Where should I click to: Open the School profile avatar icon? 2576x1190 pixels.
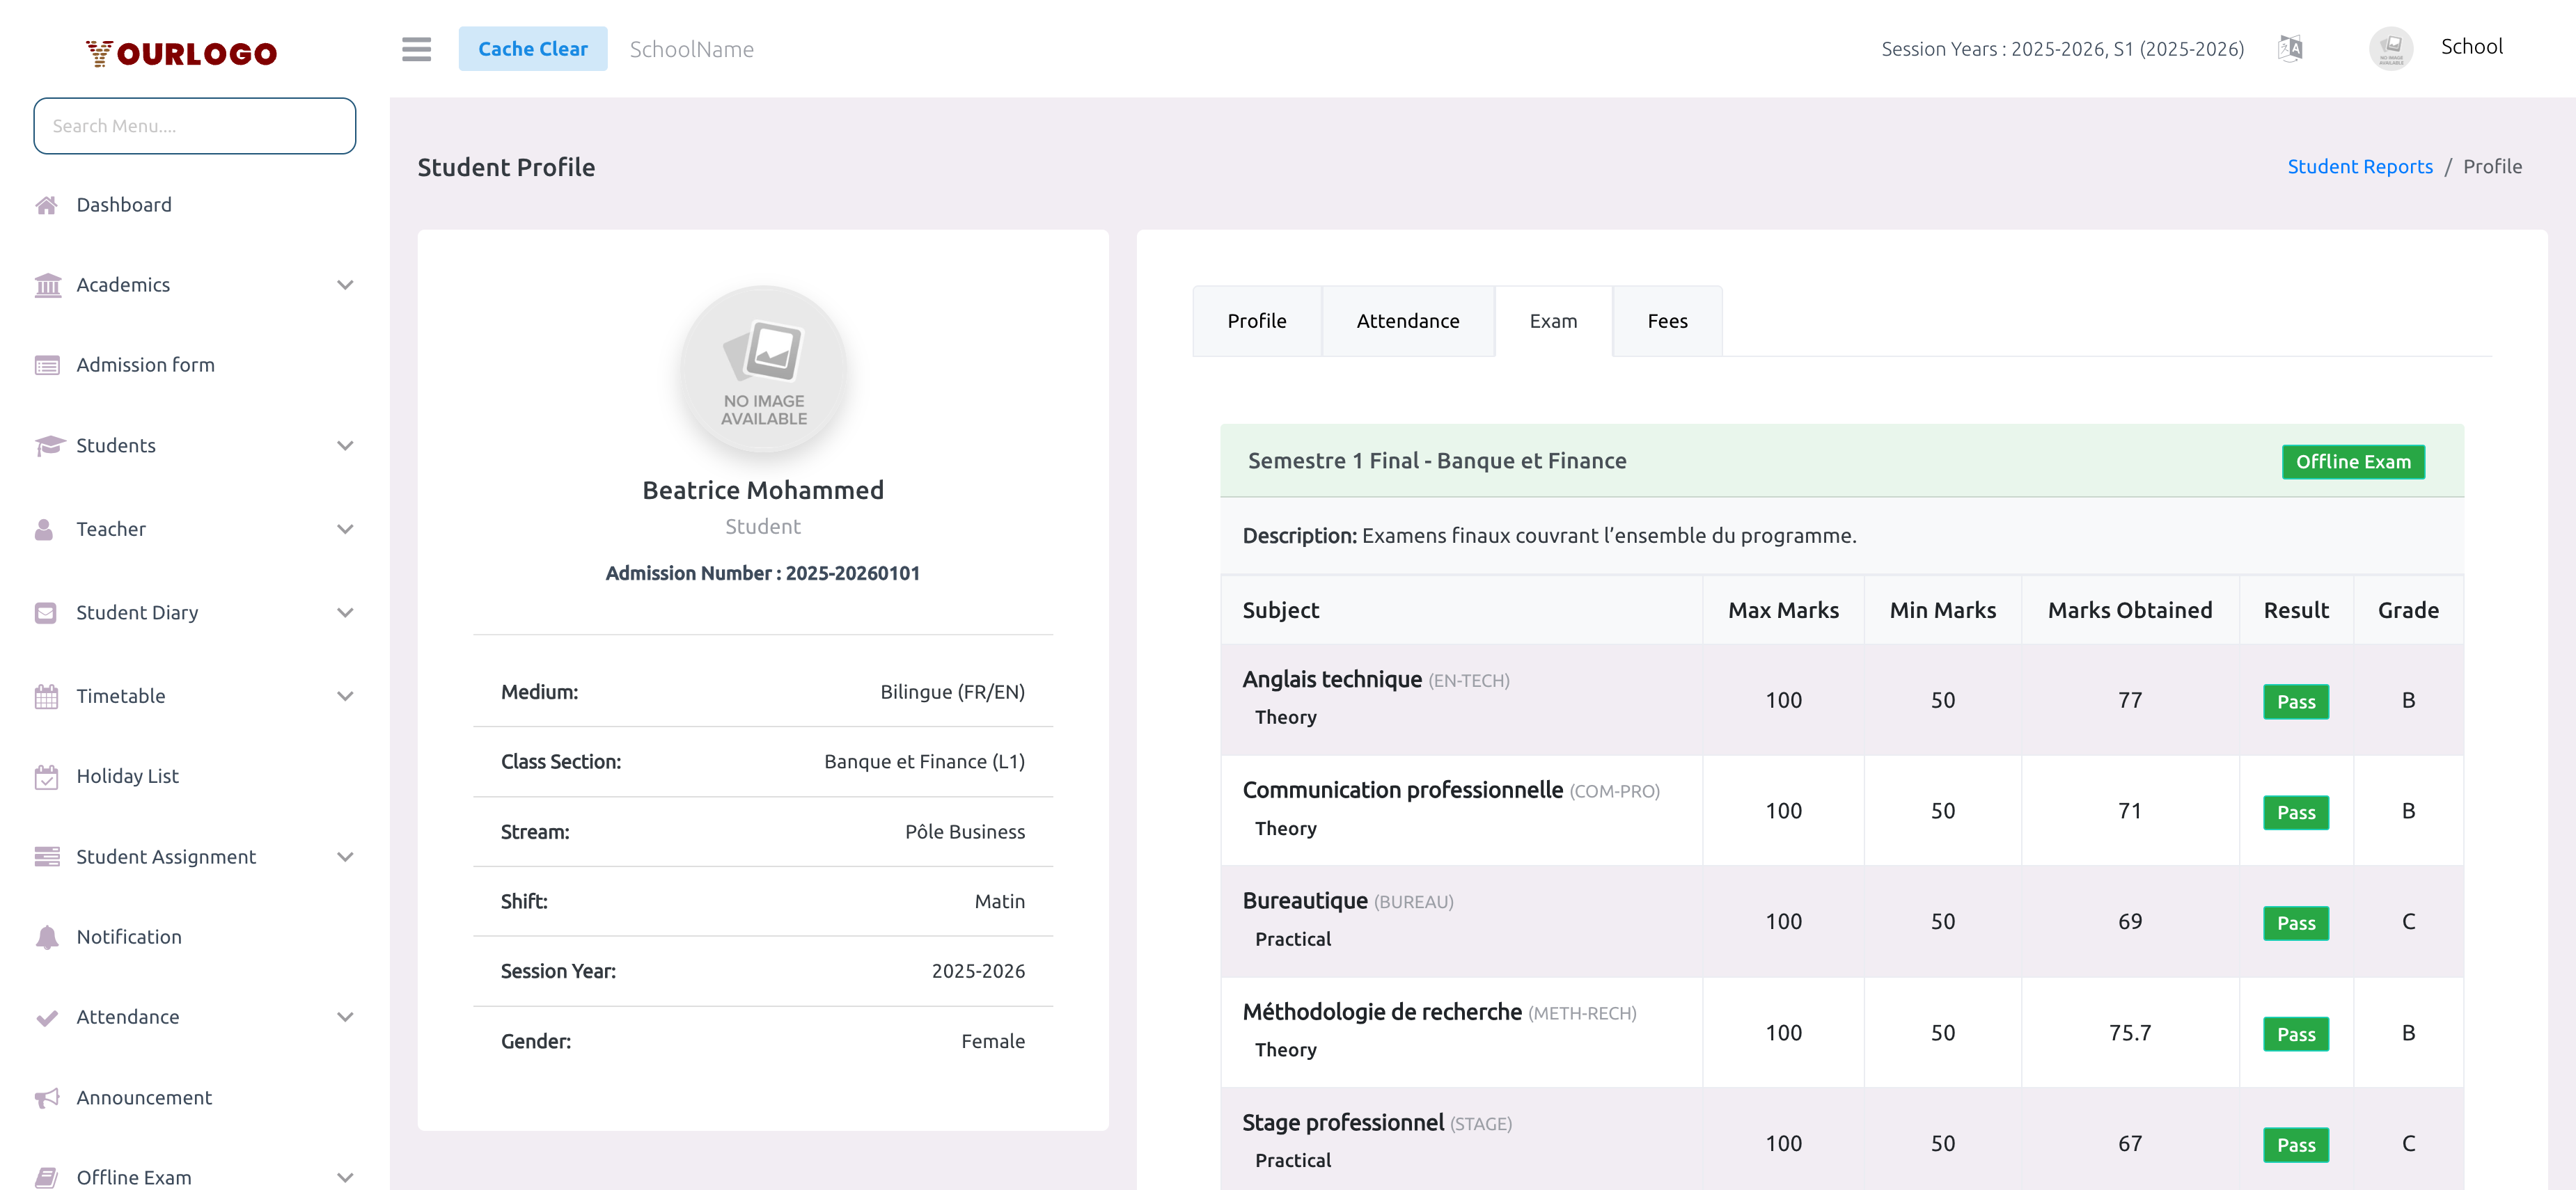click(x=2391, y=47)
